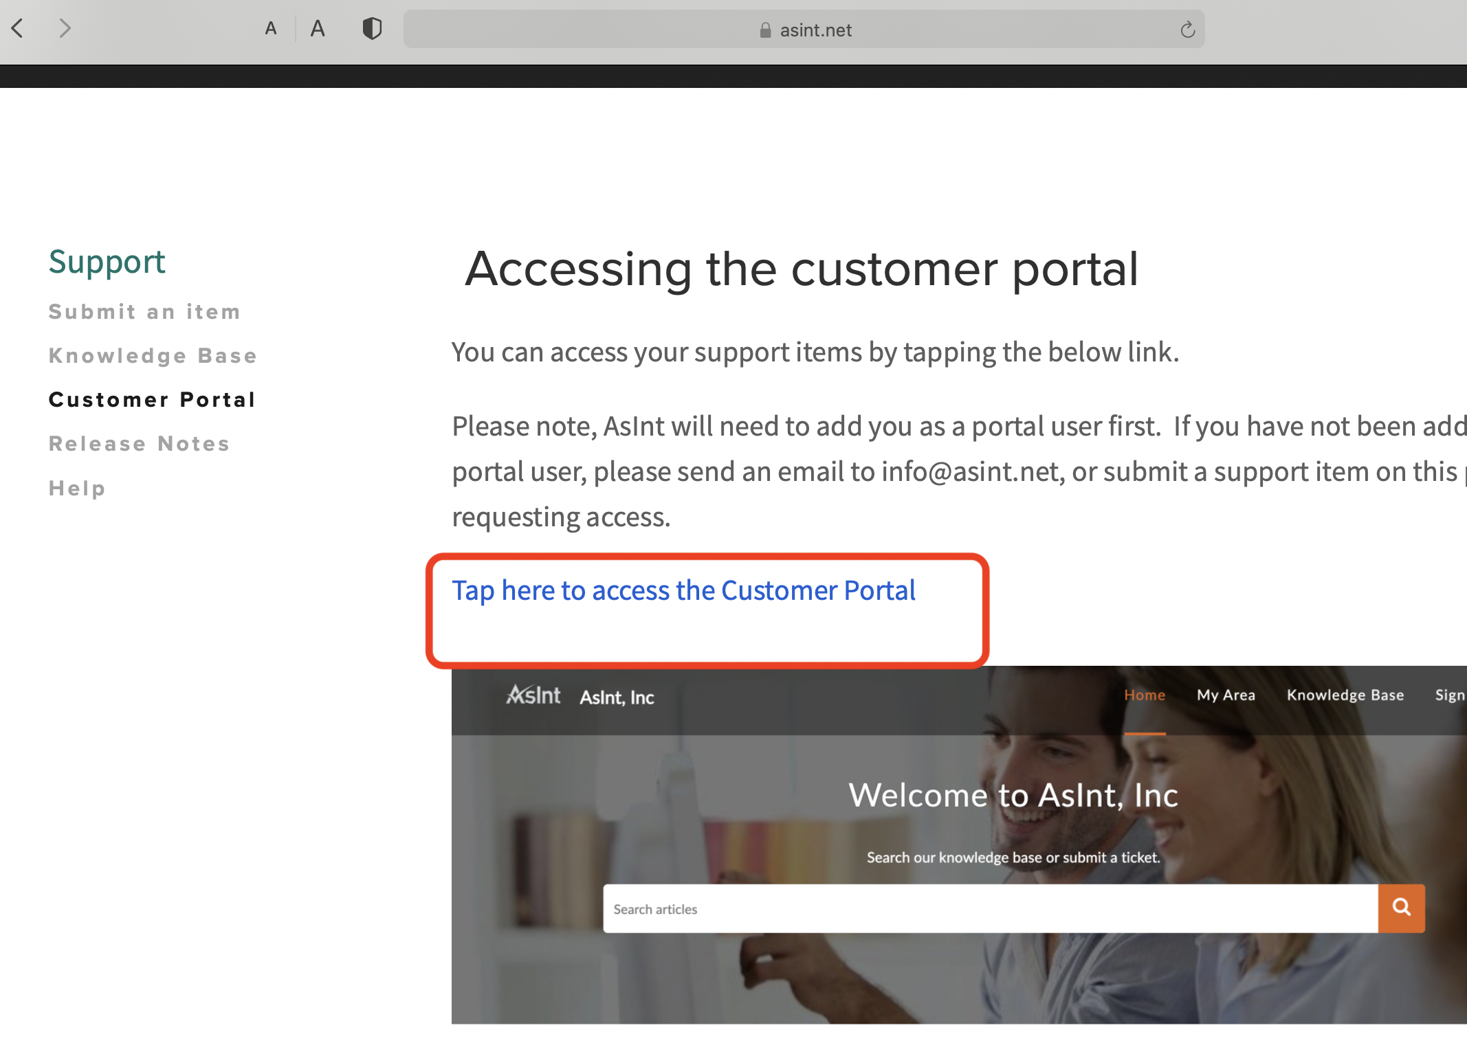Select the My Area portal tab
Screen dimensions: 1467x1054
click(1226, 695)
